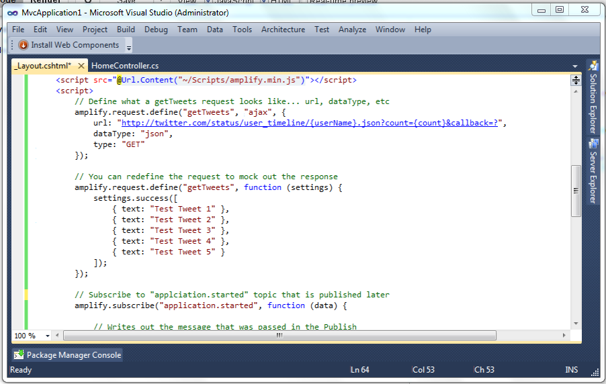Click the horizontal scrollbar thumb
Screen dimensions: 606x384
[x=279, y=335]
